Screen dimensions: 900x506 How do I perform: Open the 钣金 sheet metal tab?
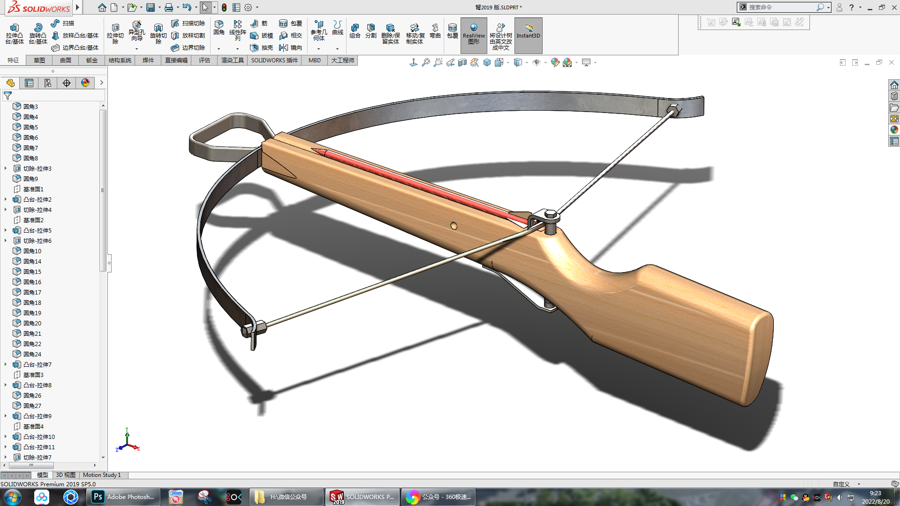pos(92,60)
